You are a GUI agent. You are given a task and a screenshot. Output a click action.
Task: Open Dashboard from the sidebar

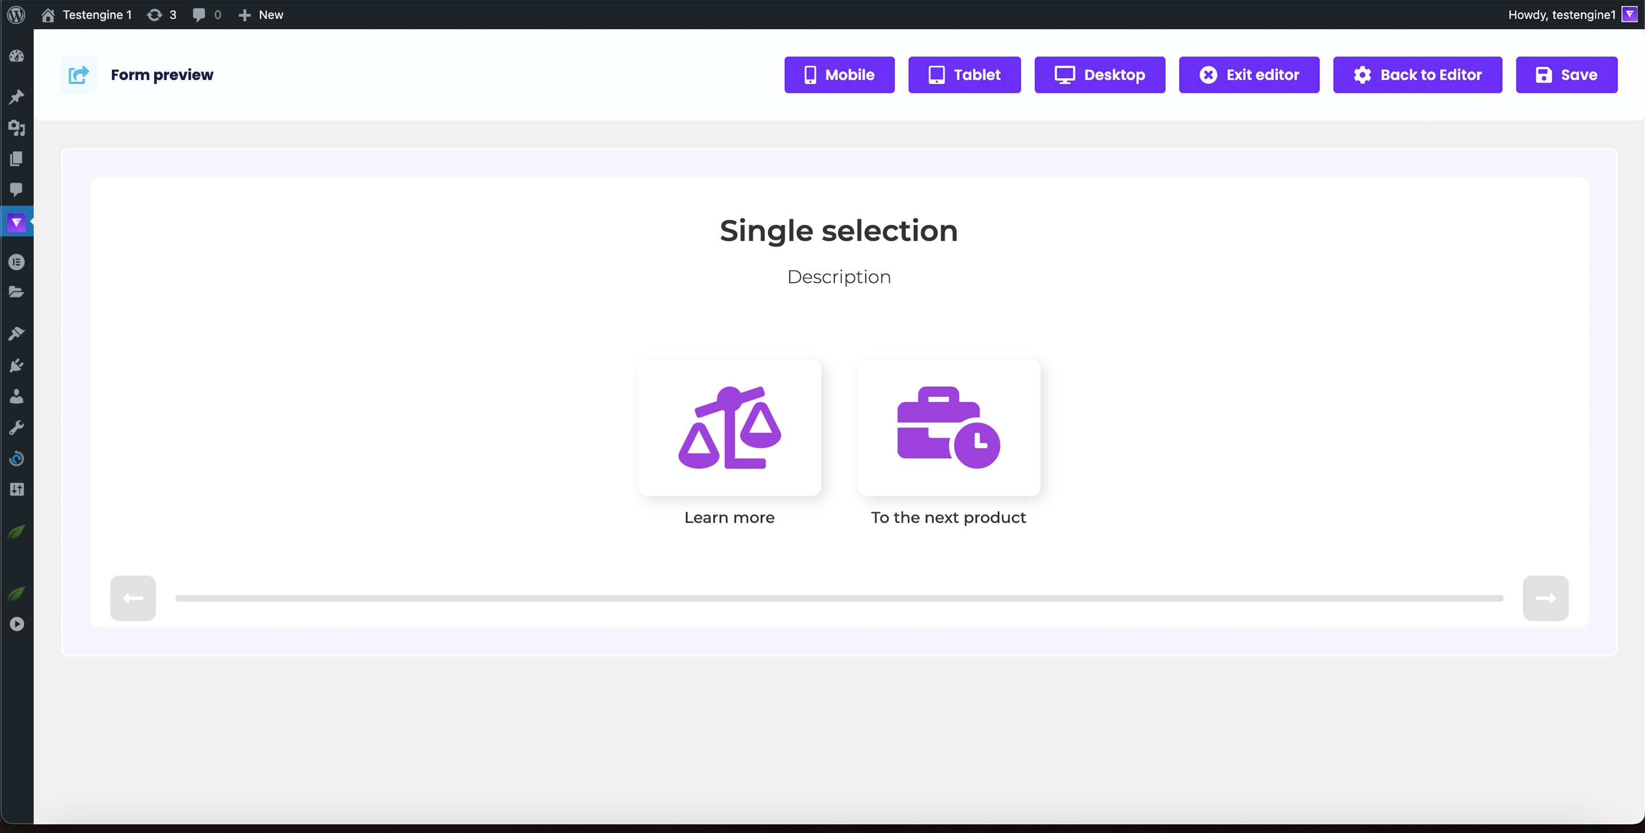click(x=17, y=56)
